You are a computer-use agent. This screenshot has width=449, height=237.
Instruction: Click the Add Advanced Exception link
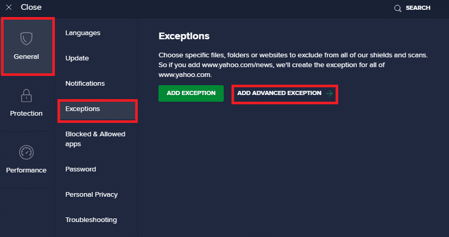(279, 93)
